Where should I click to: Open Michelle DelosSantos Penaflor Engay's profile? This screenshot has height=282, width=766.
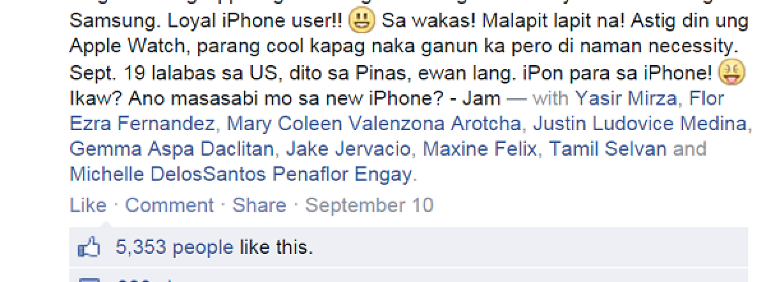tap(241, 174)
